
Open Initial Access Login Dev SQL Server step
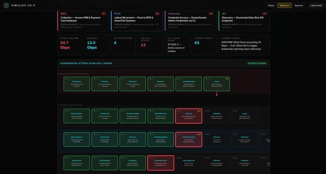click(104, 116)
